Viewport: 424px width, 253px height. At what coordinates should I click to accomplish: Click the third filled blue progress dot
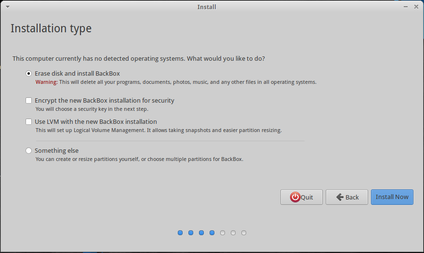coord(201,233)
